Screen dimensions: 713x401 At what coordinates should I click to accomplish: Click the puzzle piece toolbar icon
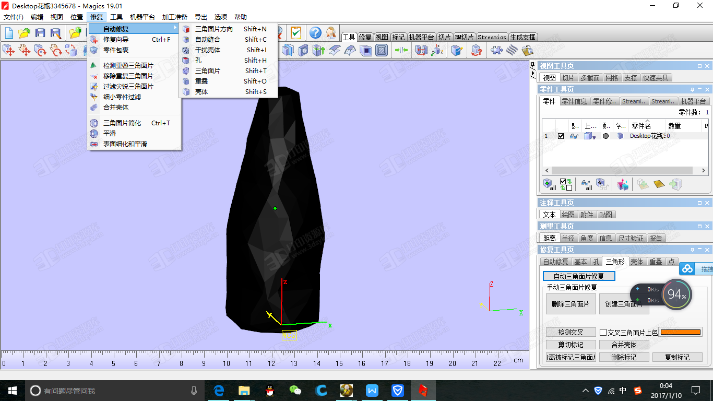pyautogui.click(x=496, y=50)
